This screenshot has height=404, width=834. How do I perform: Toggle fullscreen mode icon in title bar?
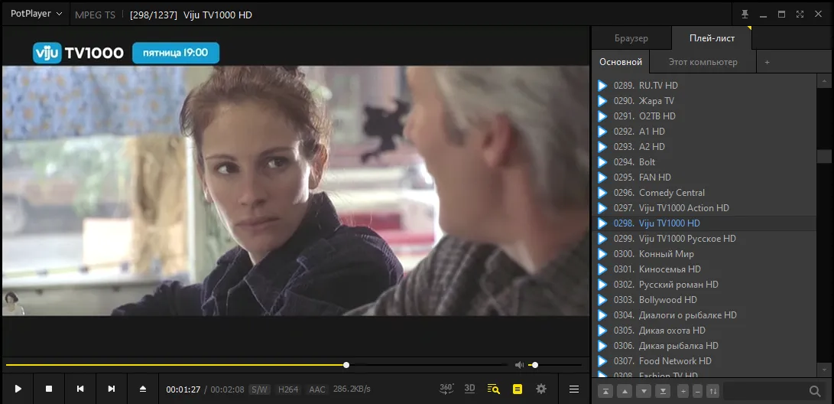[800, 15]
